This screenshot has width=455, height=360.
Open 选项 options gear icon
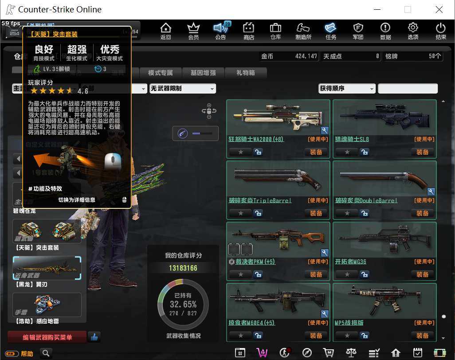(413, 31)
